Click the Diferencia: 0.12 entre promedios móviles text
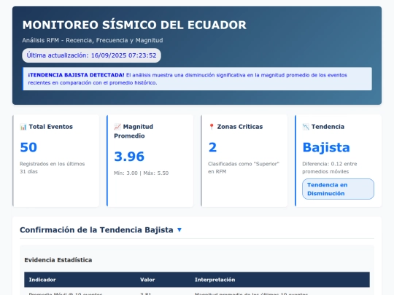Image resolution: width=394 pixels, height=295 pixels. (330, 168)
